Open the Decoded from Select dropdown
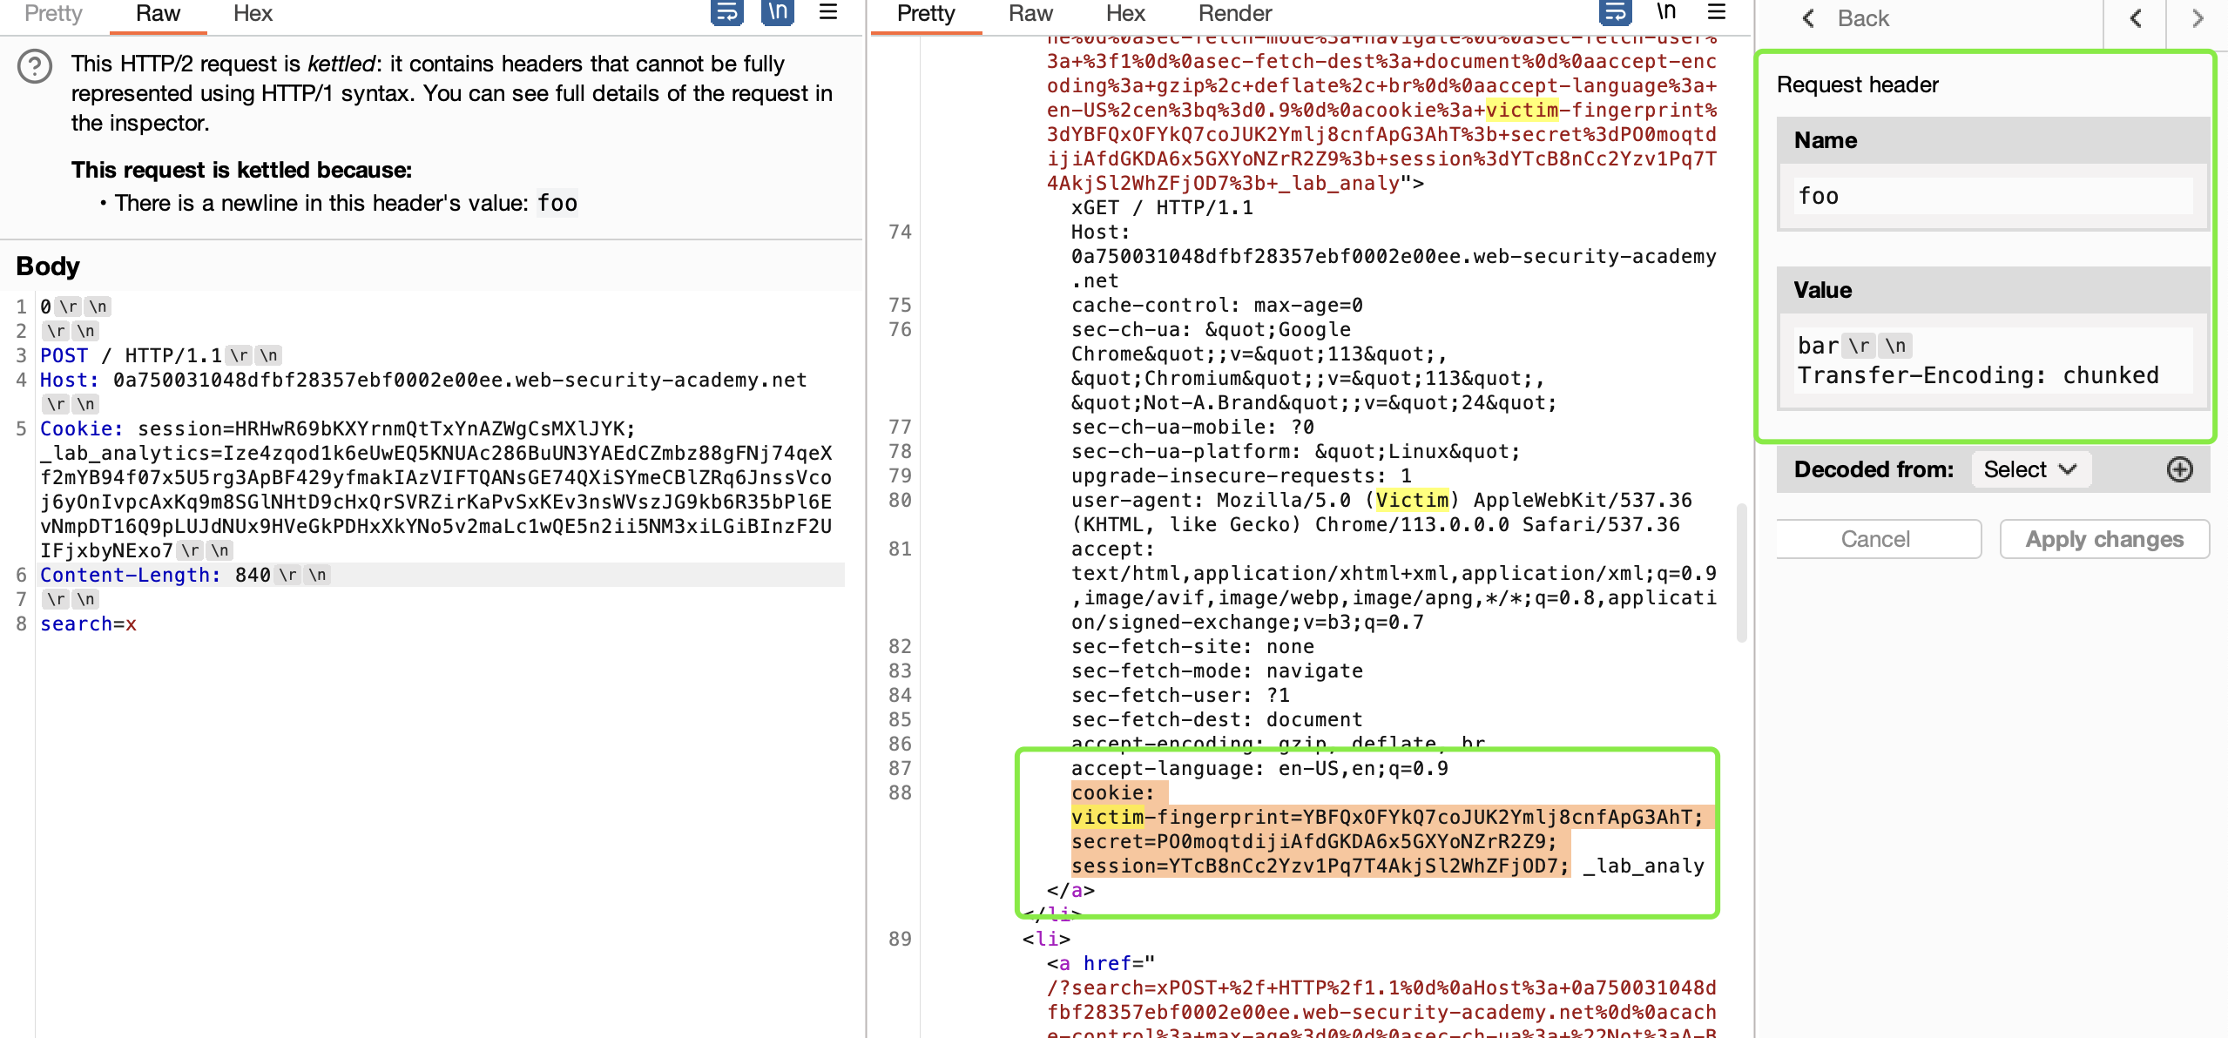This screenshot has width=2228, height=1038. coord(2029,469)
